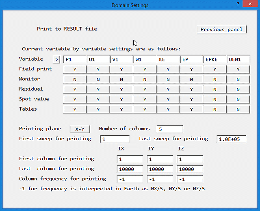Click Last sweep for printing field

tap(231, 139)
